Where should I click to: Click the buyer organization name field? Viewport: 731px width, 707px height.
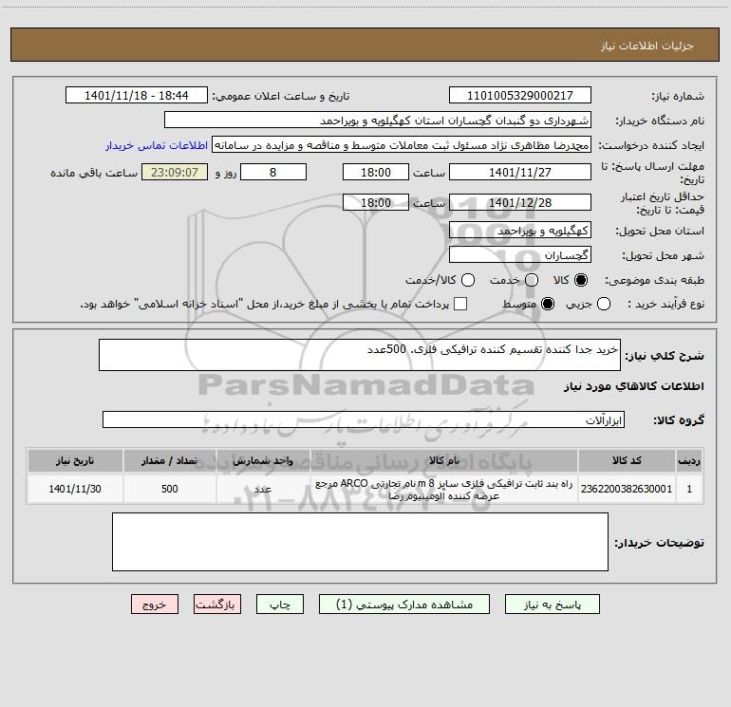tap(378, 121)
